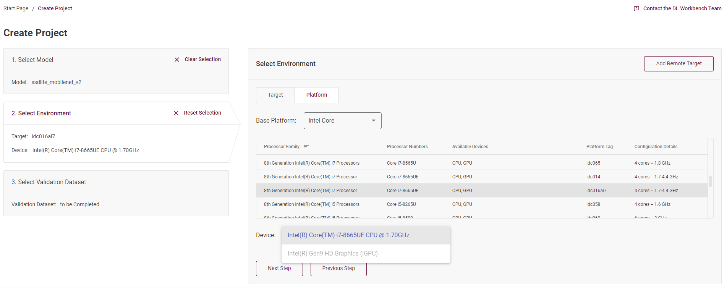Click the Add Remote Target button

[679, 64]
